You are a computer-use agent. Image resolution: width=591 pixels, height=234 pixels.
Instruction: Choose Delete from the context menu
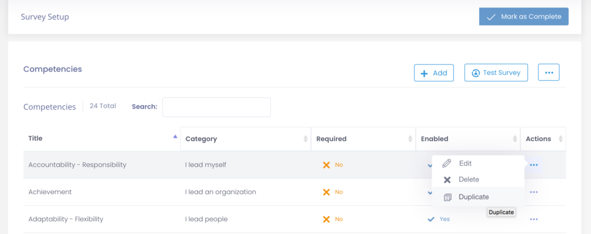coord(469,180)
